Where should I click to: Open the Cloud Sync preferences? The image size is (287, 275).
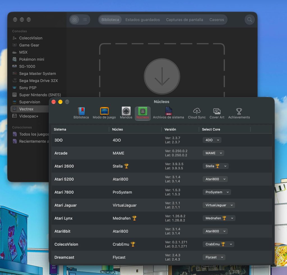(x=197, y=113)
